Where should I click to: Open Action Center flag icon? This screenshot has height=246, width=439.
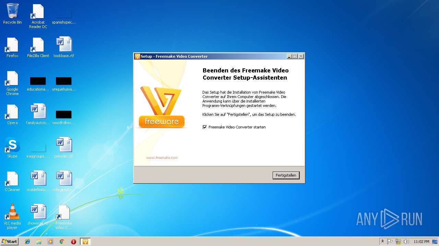coord(390,242)
